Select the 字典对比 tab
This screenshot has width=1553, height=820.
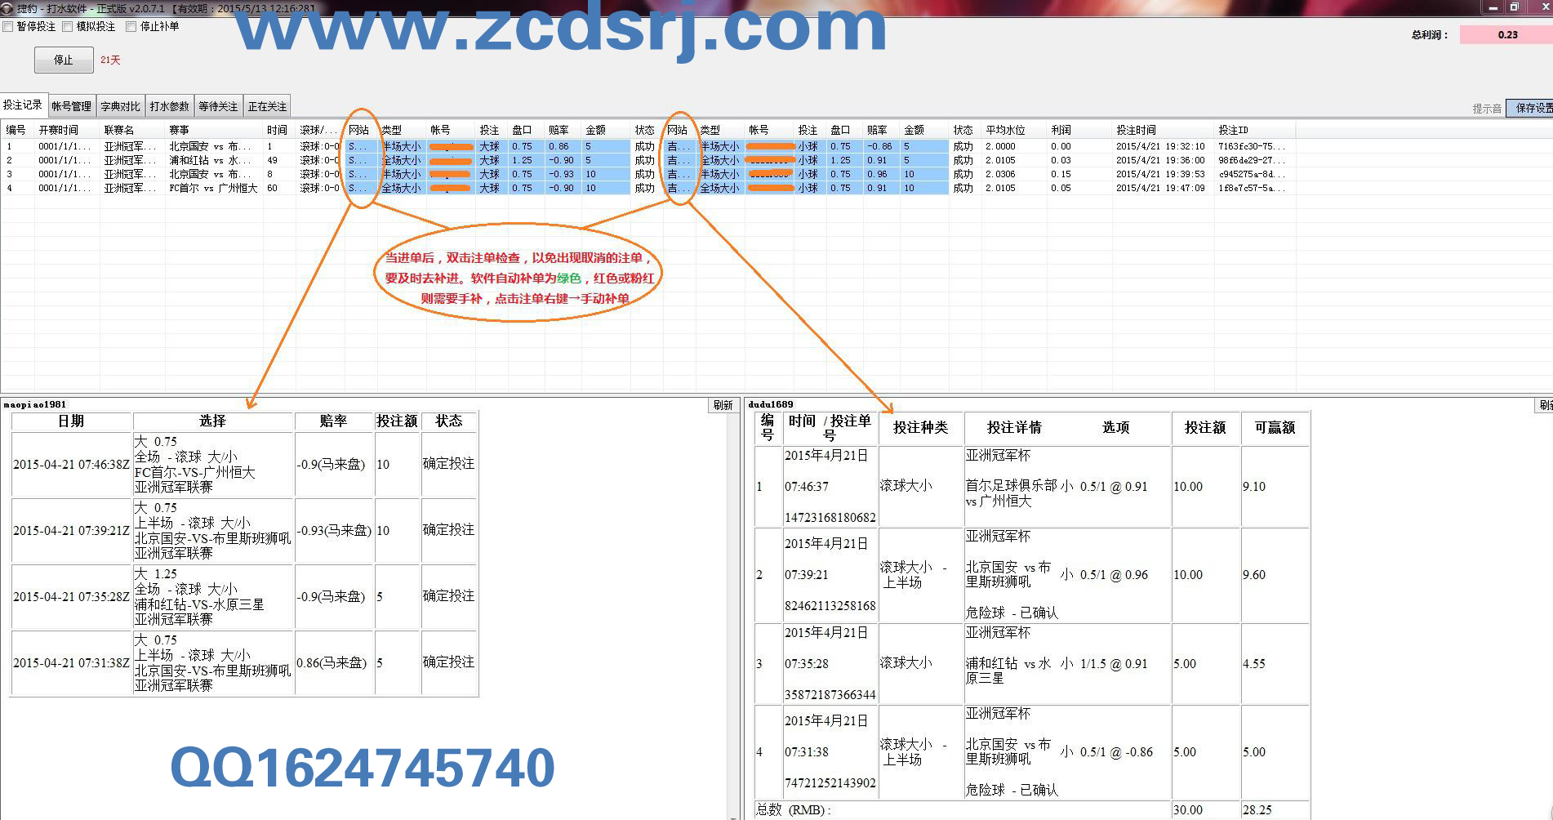click(x=120, y=106)
